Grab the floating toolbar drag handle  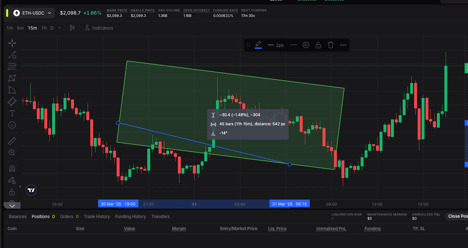point(248,45)
